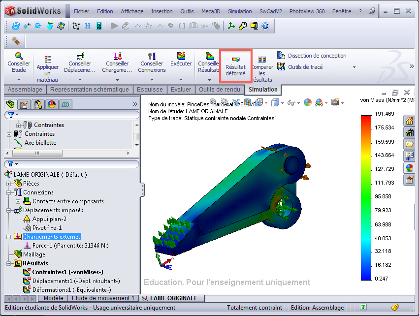Collapse the Chargements externes node

pos(8,237)
